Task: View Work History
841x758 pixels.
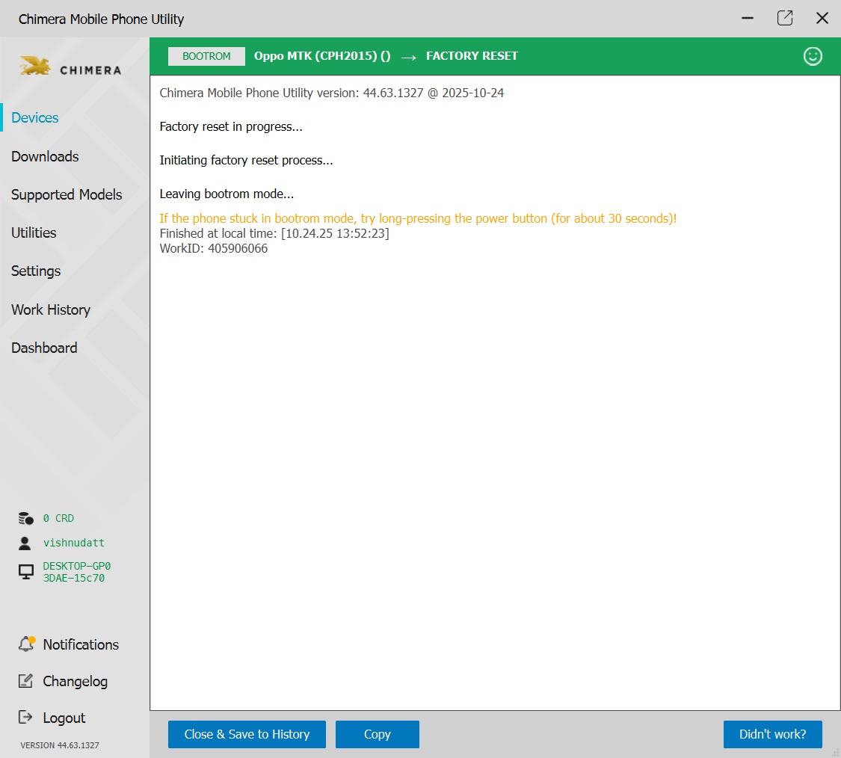Action: pos(51,309)
